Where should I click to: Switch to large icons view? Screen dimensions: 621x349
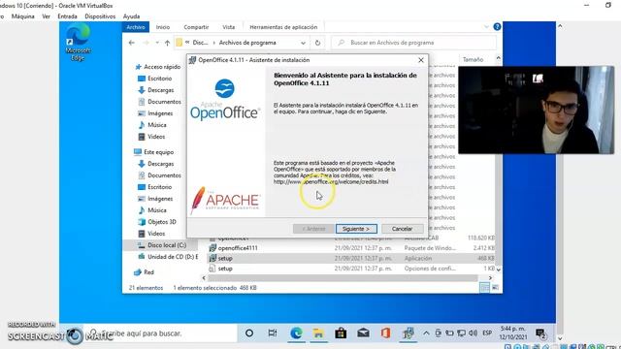495,288
